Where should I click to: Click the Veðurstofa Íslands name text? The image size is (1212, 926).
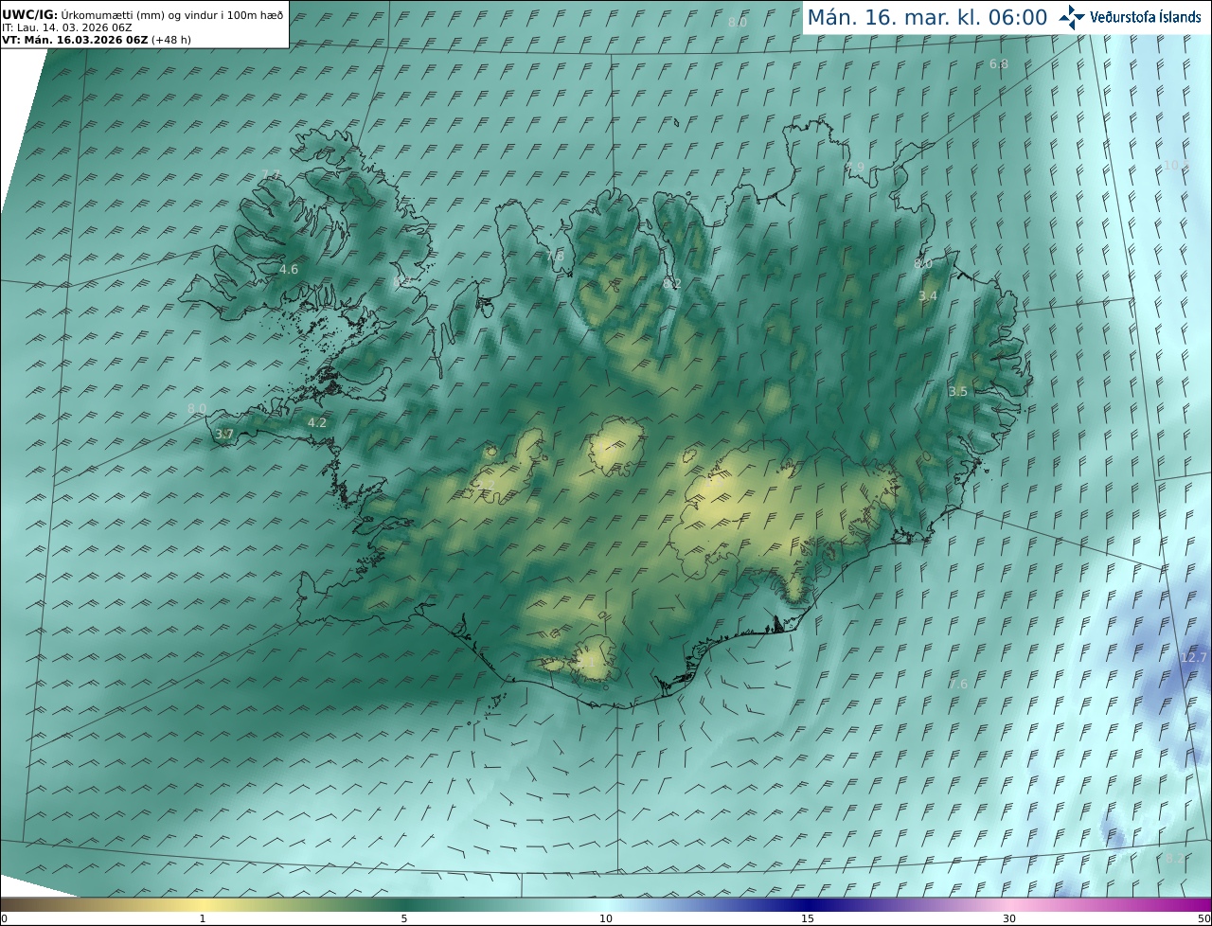[x=1146, y=17]
